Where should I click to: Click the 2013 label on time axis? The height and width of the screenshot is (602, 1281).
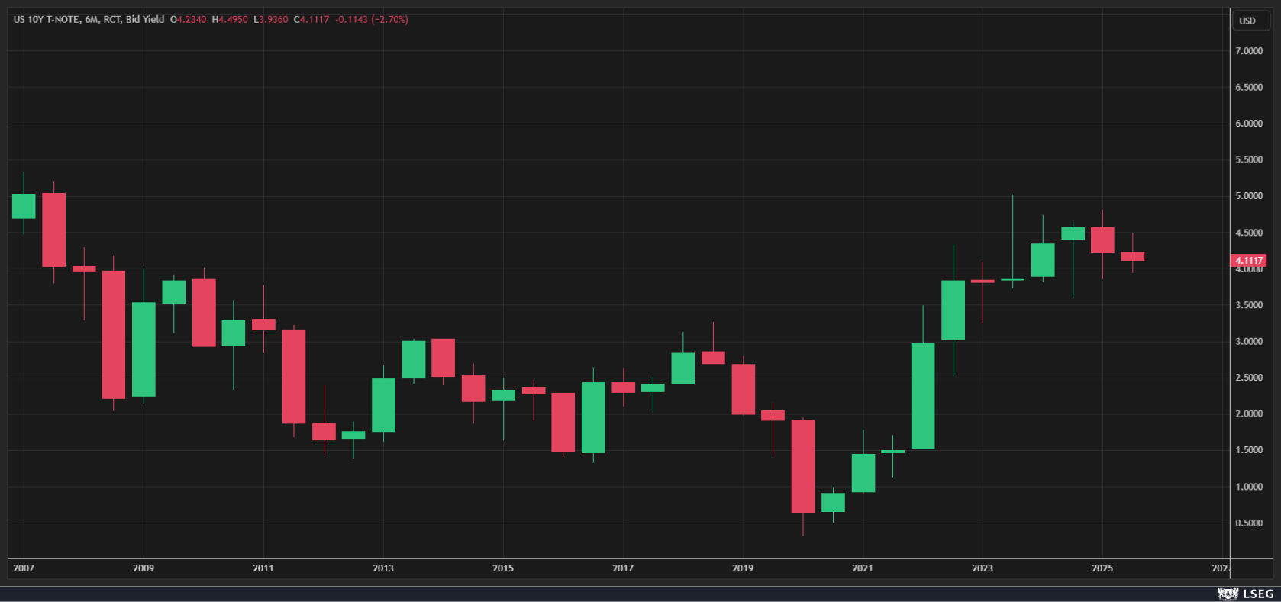(383, 568)
